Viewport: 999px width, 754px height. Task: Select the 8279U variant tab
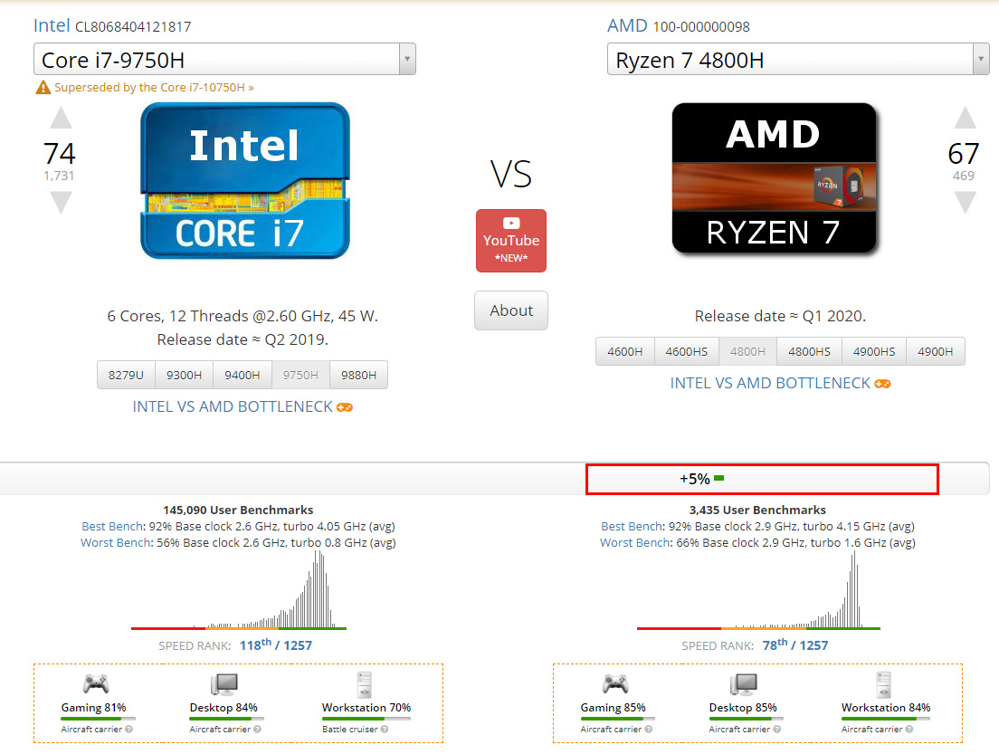[126, 375]
